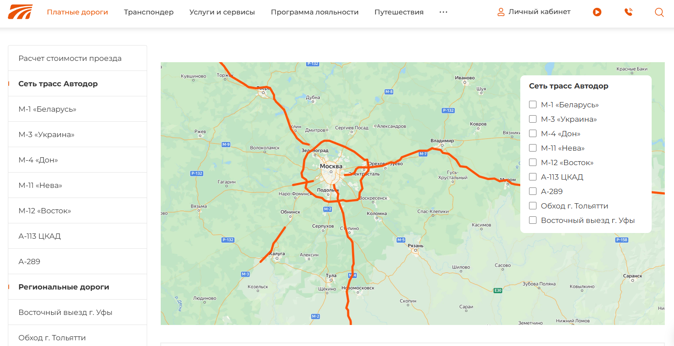Open М-4 «Дон» in left sidebar
674x346 pixels.
point(78,160)
